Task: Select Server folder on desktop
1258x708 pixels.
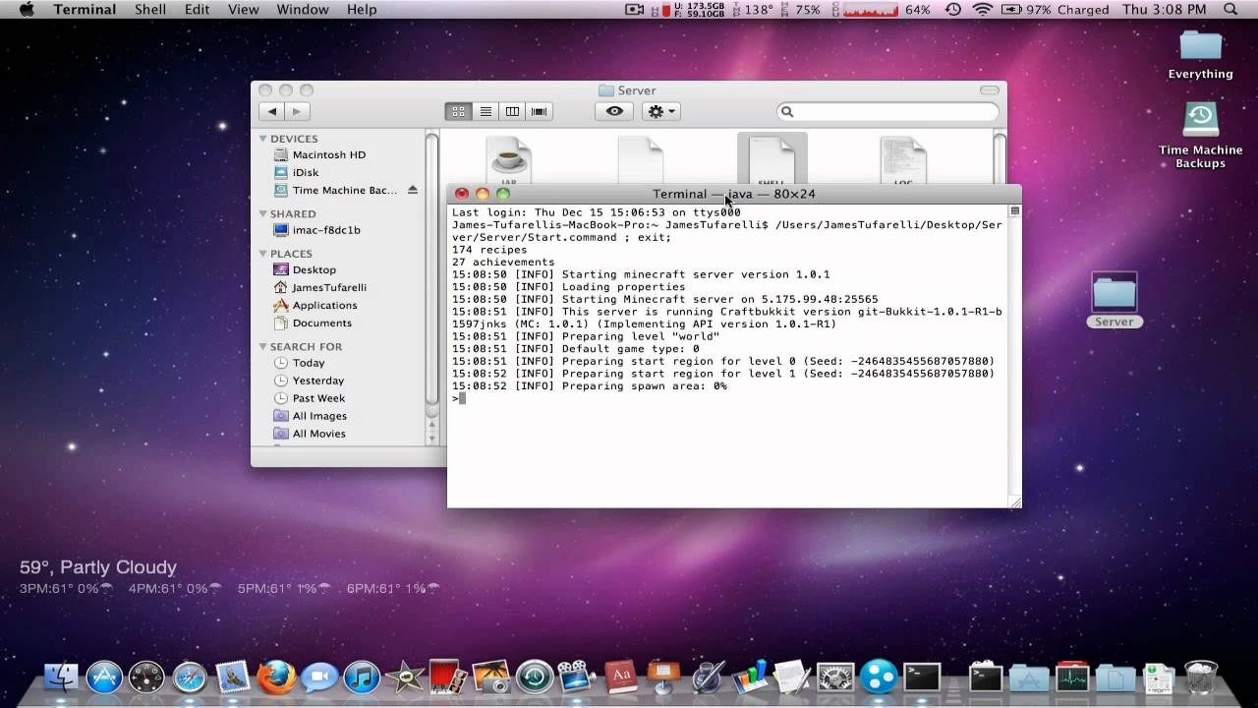Action: click(1114, 301)
